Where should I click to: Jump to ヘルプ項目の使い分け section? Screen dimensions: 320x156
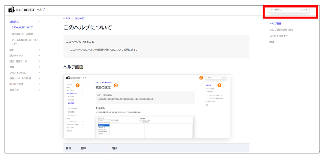281,30
